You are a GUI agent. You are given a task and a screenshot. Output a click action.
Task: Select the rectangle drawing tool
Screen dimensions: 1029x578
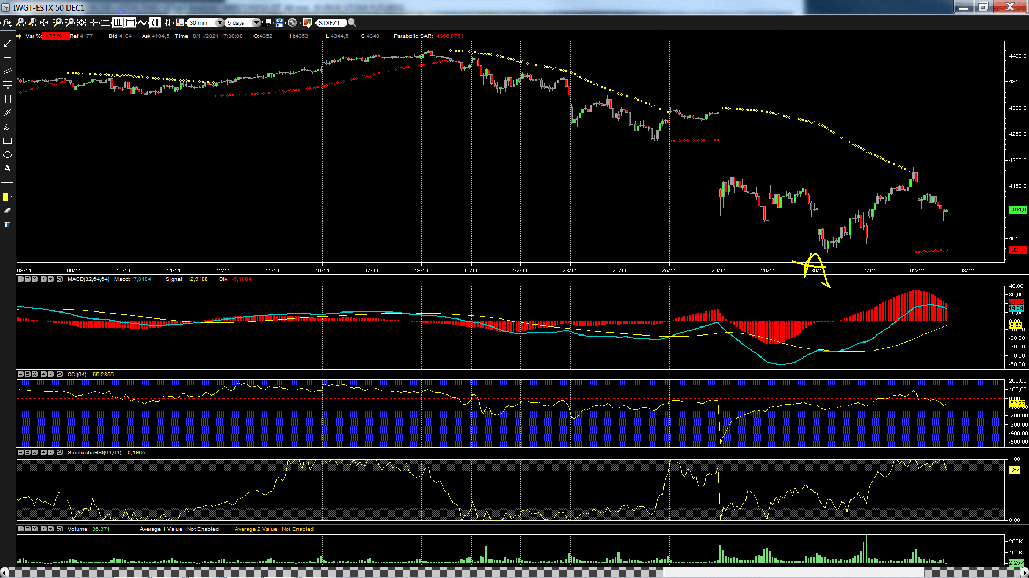point(8,141)
